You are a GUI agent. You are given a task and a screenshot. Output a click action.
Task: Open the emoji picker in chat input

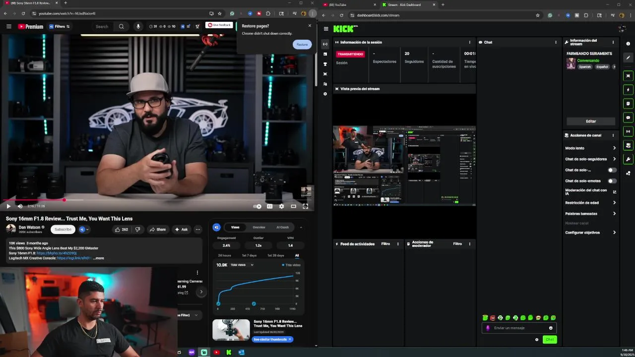(x=551, y=328)
